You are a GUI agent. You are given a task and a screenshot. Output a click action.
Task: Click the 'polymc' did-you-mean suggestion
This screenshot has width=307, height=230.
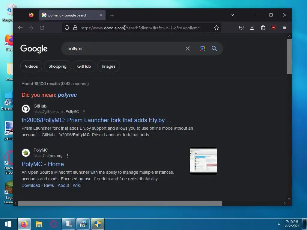(67, 95)
